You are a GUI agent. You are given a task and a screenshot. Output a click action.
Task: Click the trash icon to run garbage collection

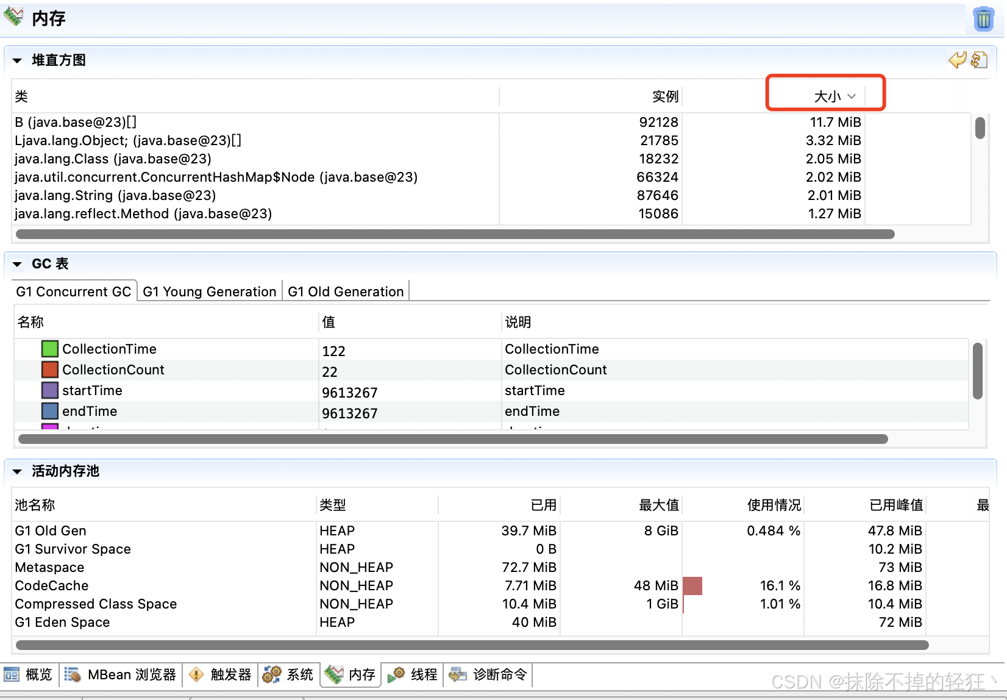(x=983, y=19)
